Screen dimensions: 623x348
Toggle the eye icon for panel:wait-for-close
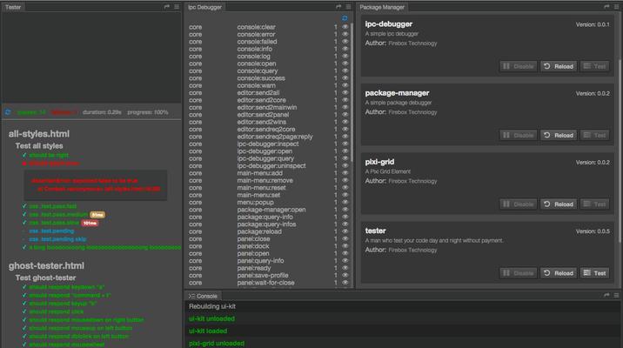click(x=345, y=283)
